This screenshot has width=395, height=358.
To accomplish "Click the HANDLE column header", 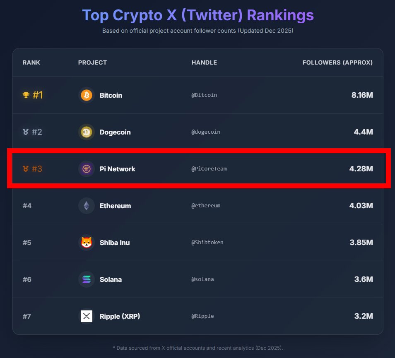I will [x=204, y=62].
